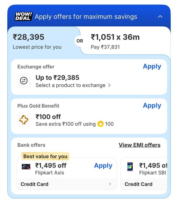This screenshot has height=204, width=178.
Task: Apply the Flipkart Axis bank offer
Action: tap(103, 166)
